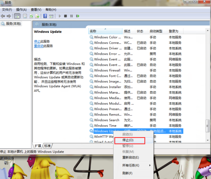Viewport: 211px width, 179px height.
Task: Open the 帮助(H) menu
Action: (x=51, y=10)
